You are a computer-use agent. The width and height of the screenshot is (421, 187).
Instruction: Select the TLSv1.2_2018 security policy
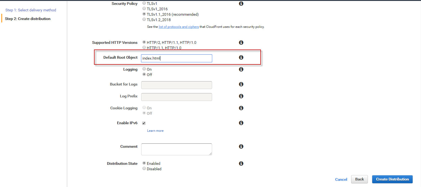point(144,19)
